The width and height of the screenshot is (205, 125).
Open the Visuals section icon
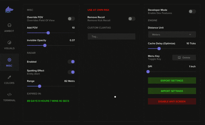pos(9,43)
